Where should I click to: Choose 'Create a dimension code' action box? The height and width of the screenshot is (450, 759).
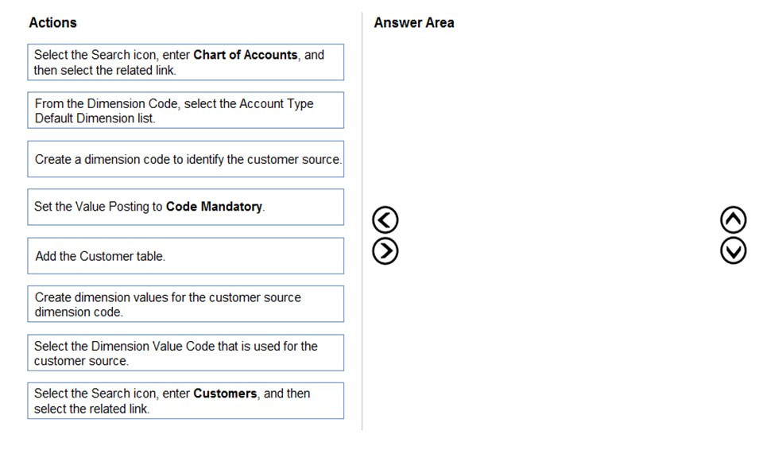point(185,159)
